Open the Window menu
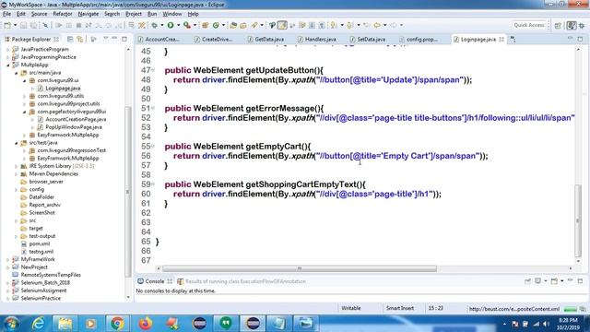Image resolution: width=590 pixels, height=332 pixels. [172, 14]
